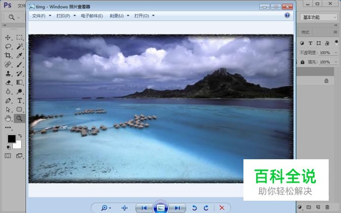
Task: Select the Clone Stamp tool
Action: click(x=8, y=73)
